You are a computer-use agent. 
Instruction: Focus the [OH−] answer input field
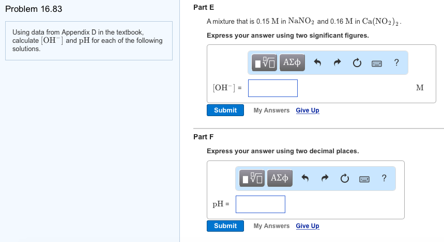tap(273, 88)
